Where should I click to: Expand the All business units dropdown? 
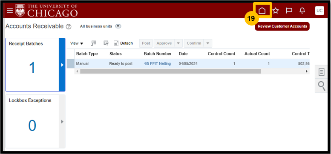tap(118, 26)
